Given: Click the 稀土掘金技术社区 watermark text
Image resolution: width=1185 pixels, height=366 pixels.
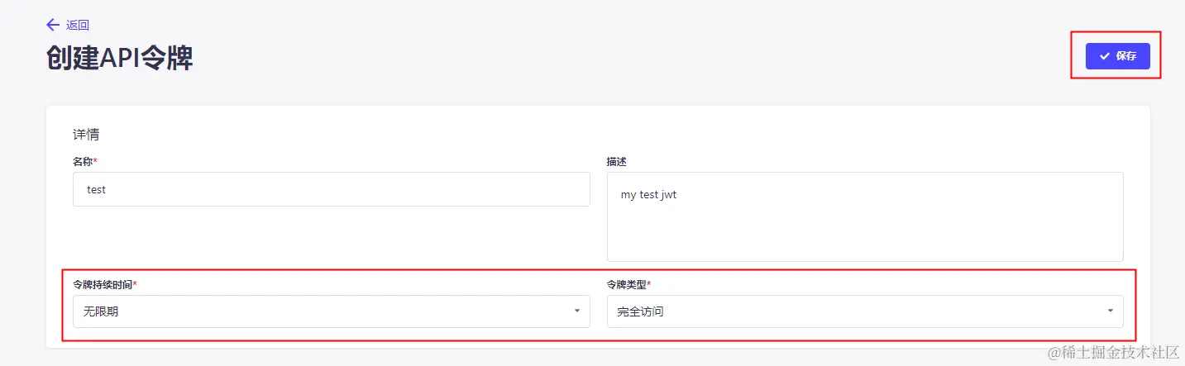Looking at the screenshot, I should (x=1121, y=352).
